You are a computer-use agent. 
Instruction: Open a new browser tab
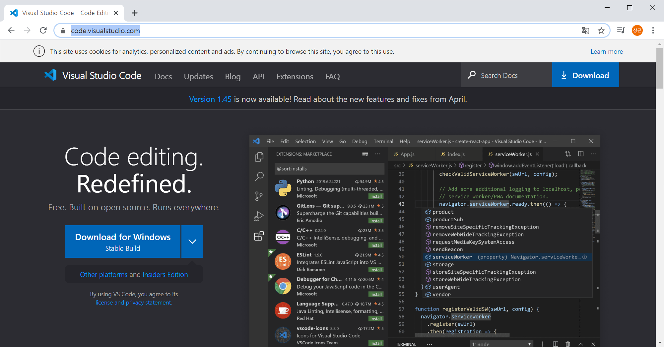(134, 13)
